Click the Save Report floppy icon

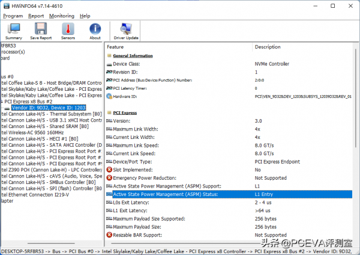[x=40, y=31]
